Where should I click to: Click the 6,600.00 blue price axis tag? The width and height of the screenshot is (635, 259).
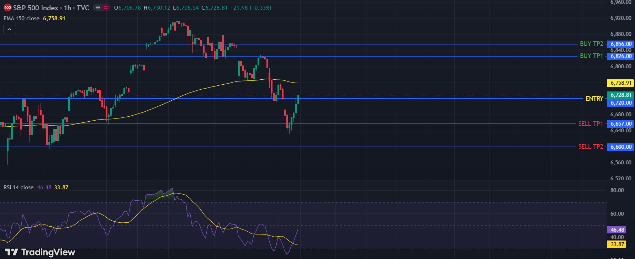pyautogui.click(x=621, y=147)
